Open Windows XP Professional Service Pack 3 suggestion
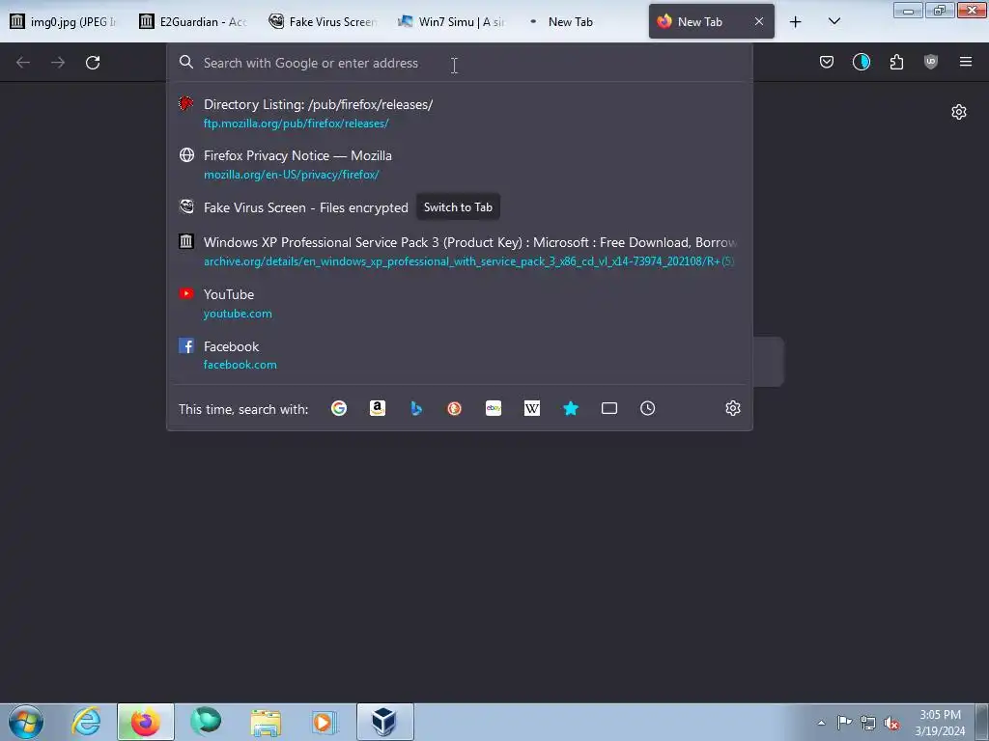Image resolution: width=989 pixels, height=741 pixels. click(459, 251)
